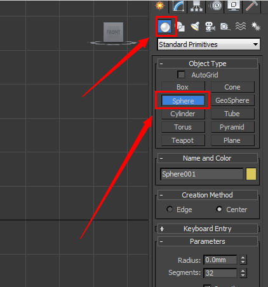Click the Torus primitive button
Screen dimensions: 268x287
183,127
